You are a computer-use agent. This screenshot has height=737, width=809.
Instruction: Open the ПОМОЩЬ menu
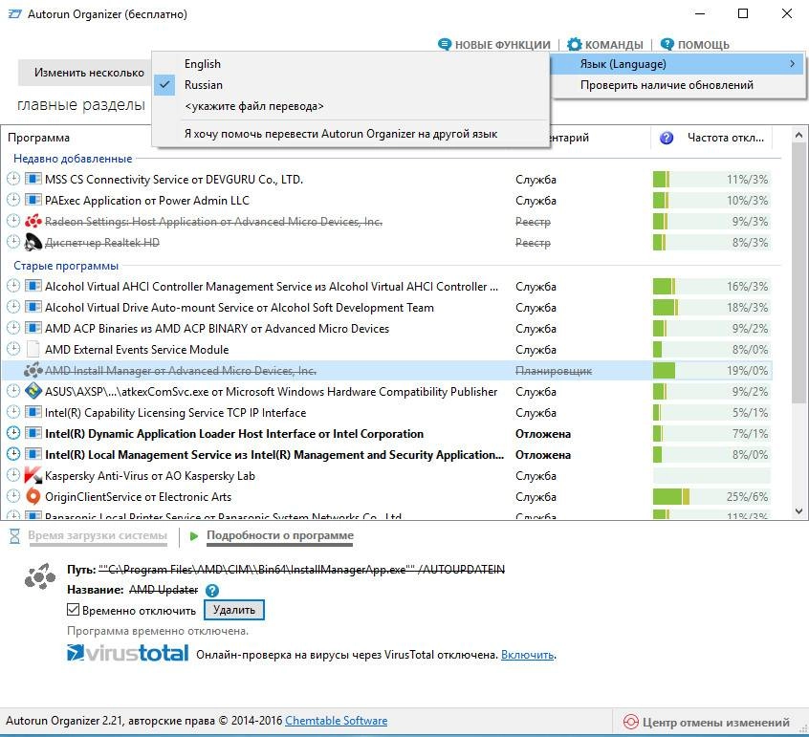click(x=695, y=44)
